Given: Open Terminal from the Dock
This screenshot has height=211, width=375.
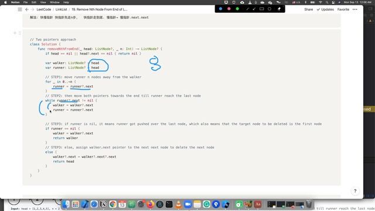Looking at the screenshot, I should [169, 205].
